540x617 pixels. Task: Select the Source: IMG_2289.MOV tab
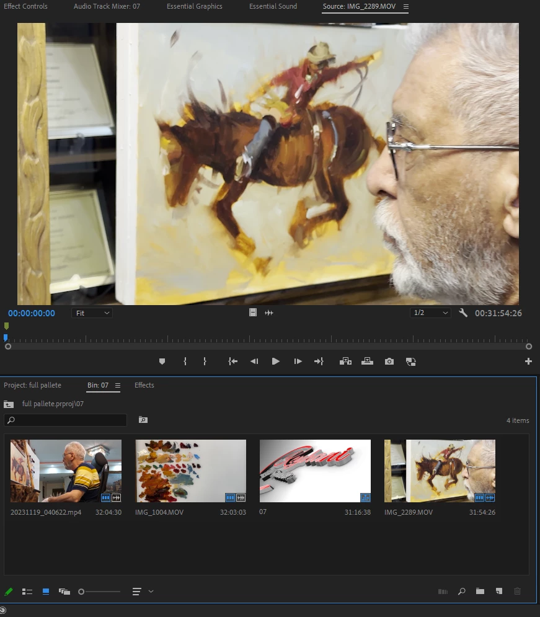pos(359,6)
